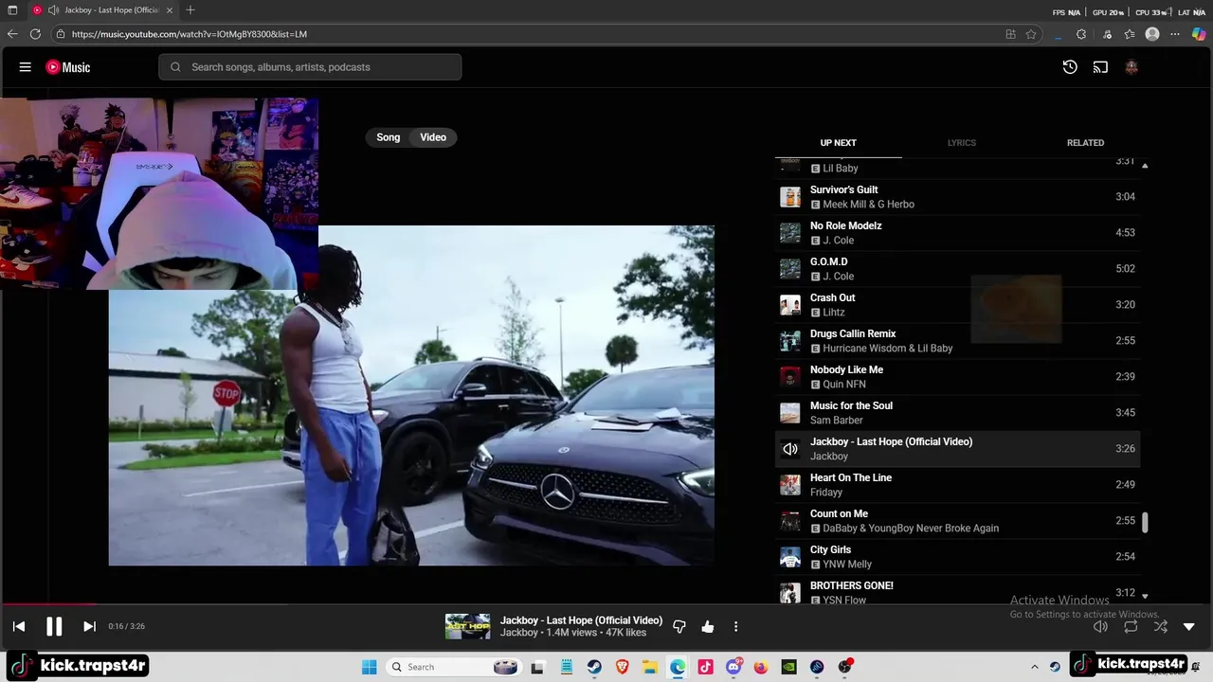The width and height of the screenshot is (1213, 682).
Task: Cast to a device icon
Action: point(1100,67)
